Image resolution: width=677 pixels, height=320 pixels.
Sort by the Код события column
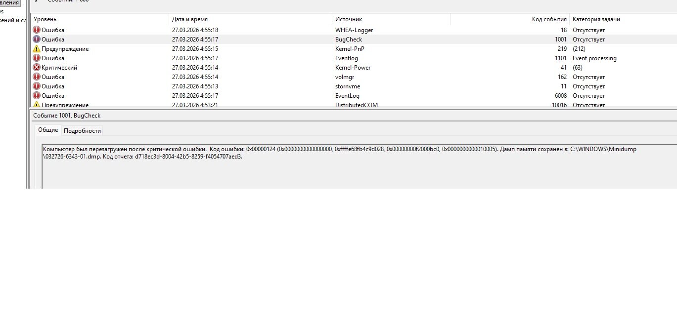[x=509, y=19]
